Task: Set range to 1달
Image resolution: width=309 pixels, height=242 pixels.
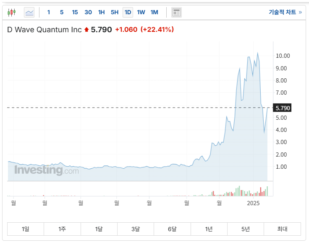Action: [x=99, y=229]
